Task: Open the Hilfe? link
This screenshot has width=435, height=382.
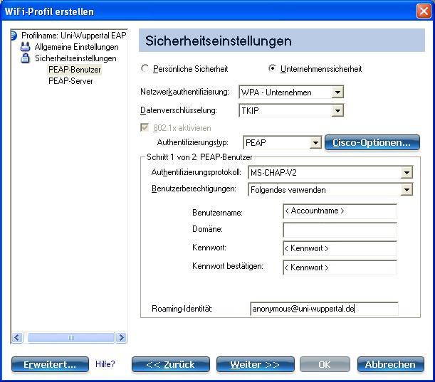Action: pyautogui.click(x=105, y=364)
